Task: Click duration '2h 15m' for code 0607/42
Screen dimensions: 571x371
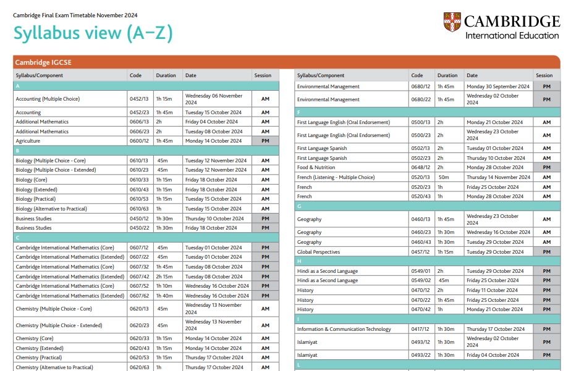Action: (x=164, y=277)
